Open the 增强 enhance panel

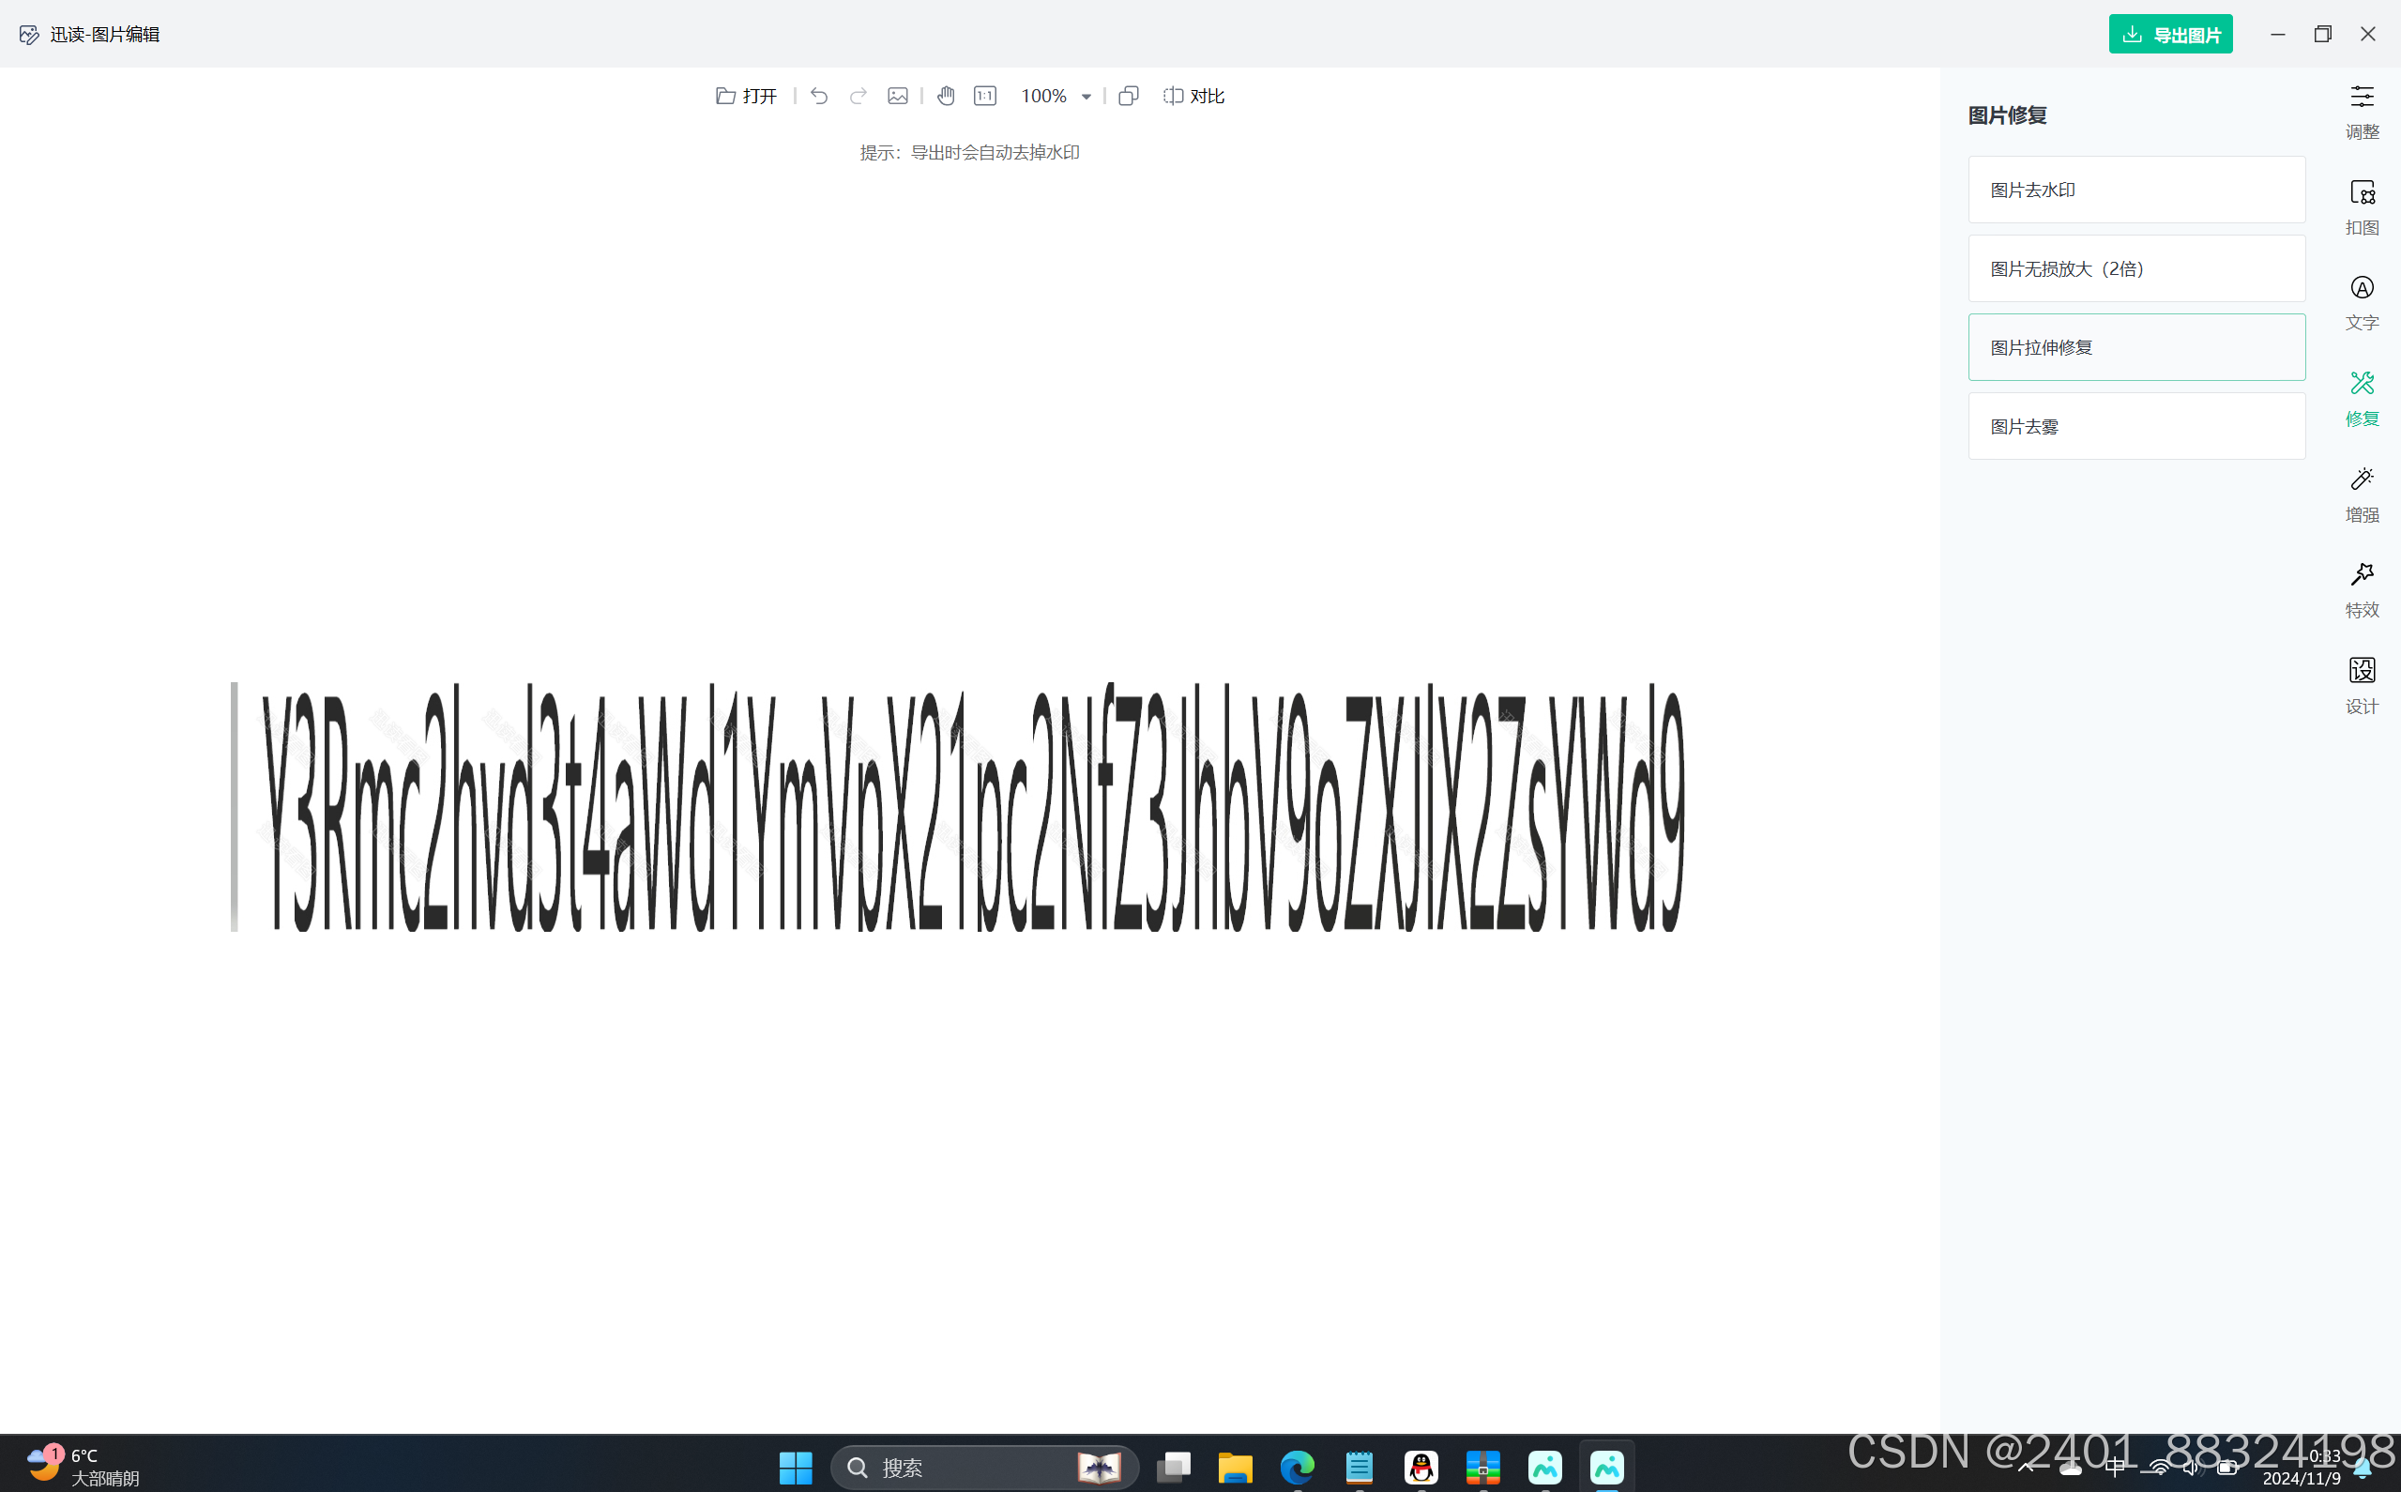click(2362, 495)
